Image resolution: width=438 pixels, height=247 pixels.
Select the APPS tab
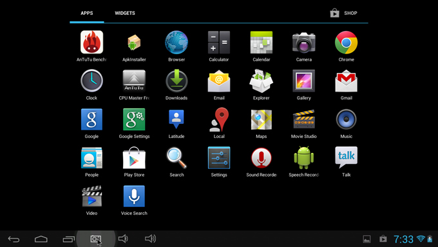87,13
